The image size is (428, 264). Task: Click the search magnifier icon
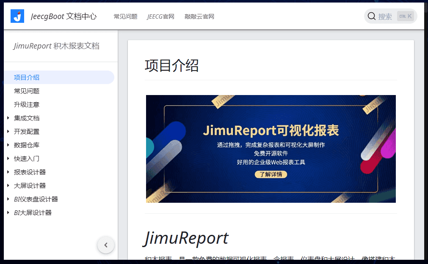tap(372, 16)
